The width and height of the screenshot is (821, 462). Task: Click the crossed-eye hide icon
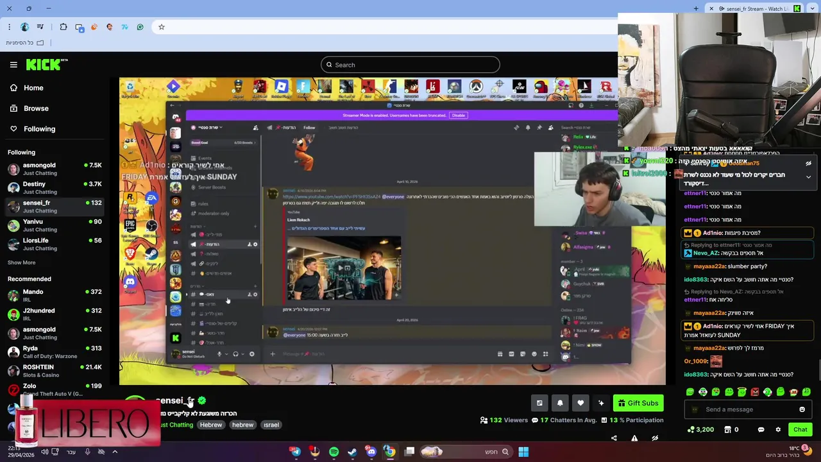[655, 438]
